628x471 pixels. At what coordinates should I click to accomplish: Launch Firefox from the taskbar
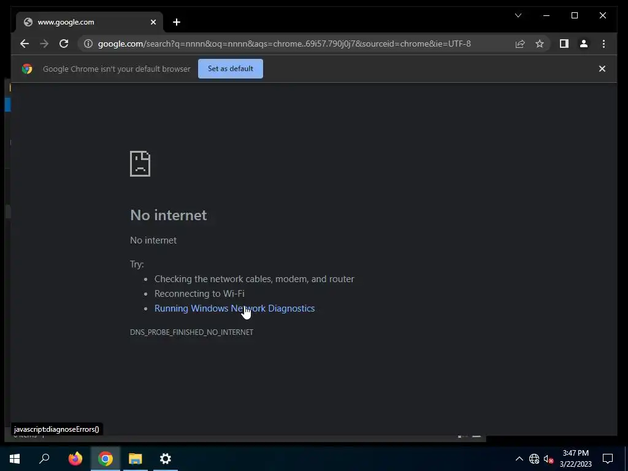coord(75,459)
